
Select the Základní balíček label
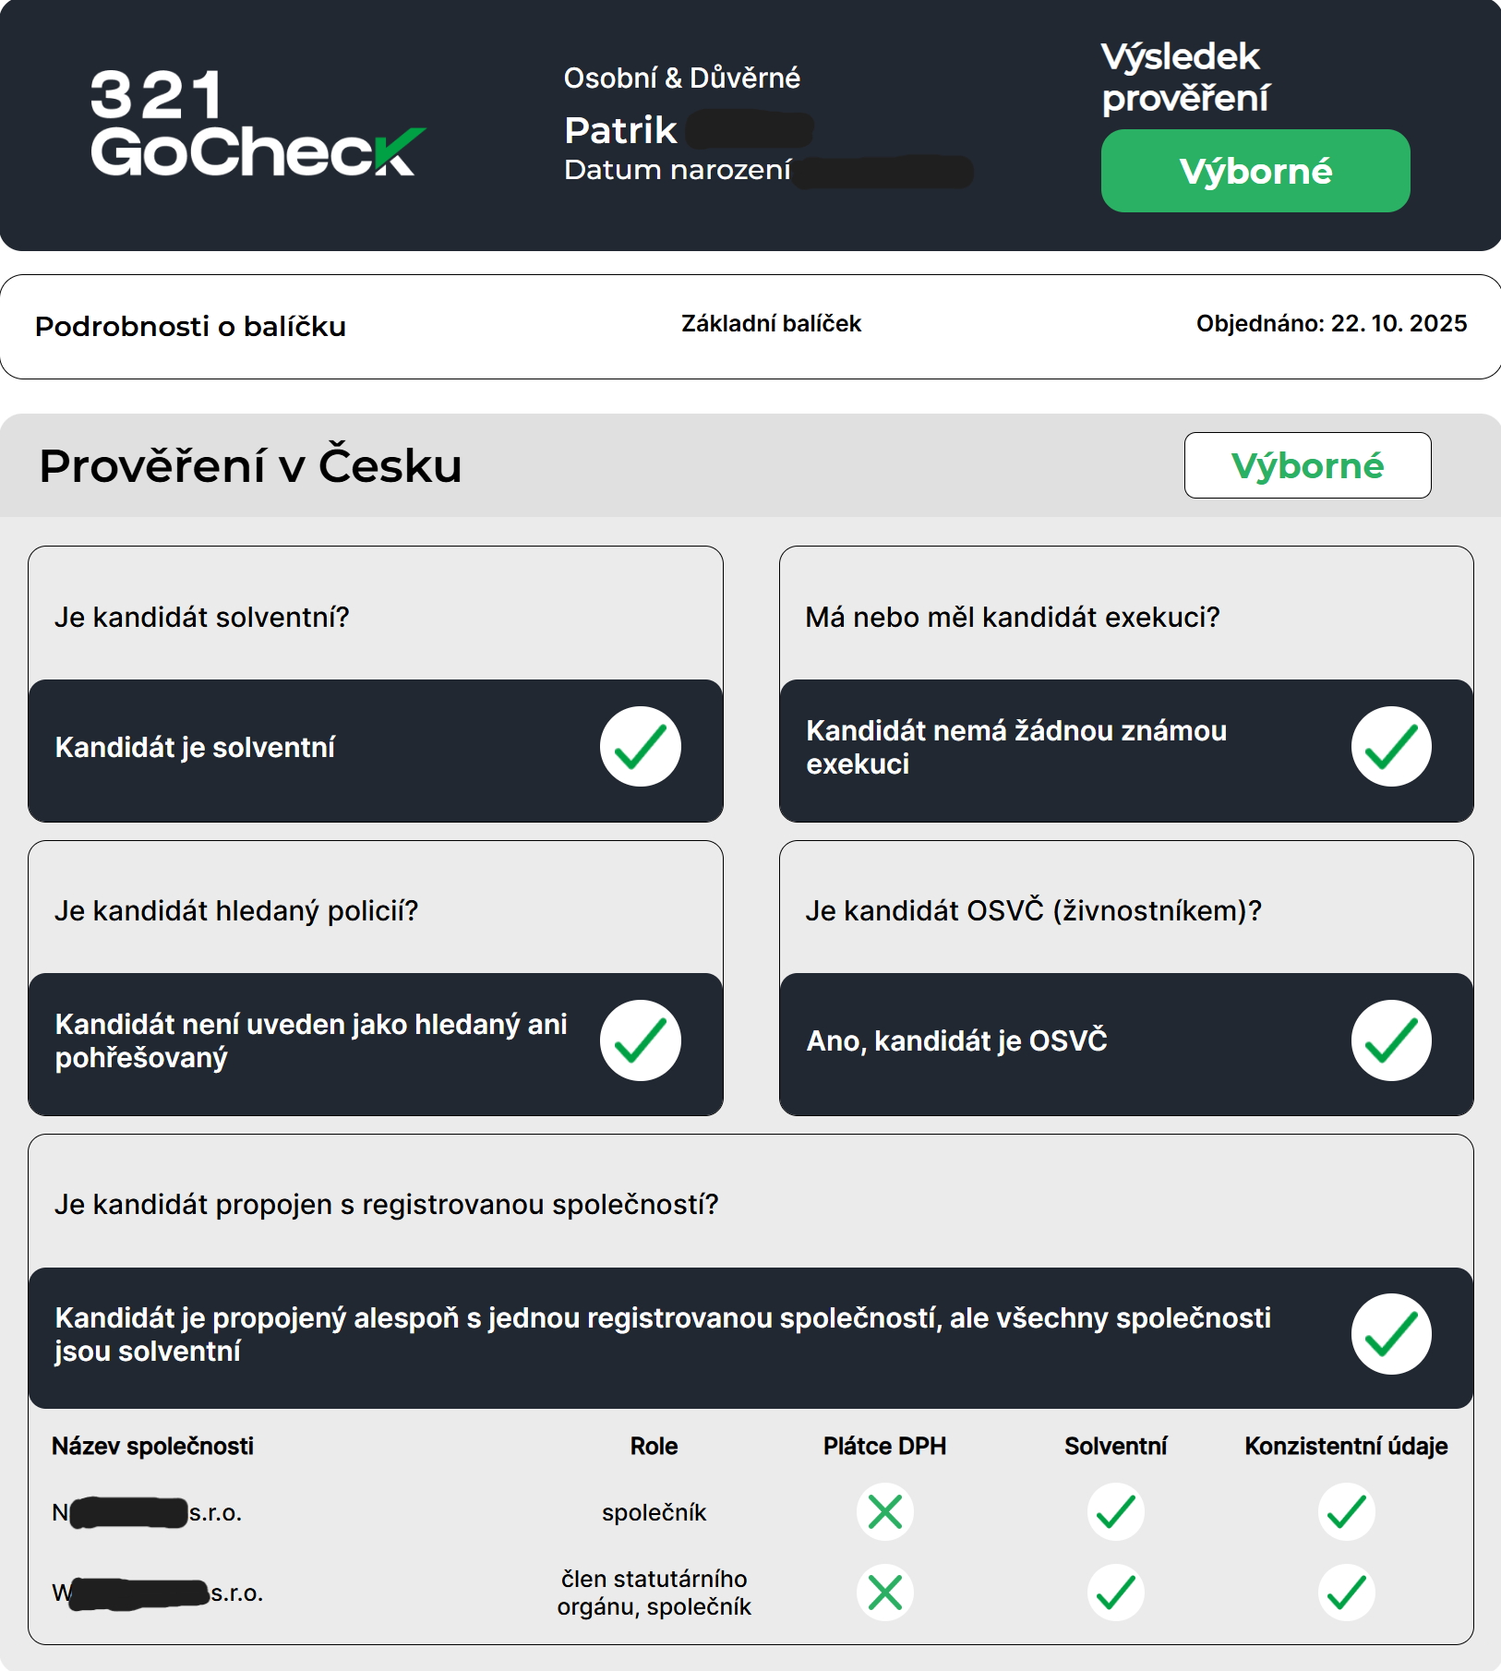click(x=771, y=324)
